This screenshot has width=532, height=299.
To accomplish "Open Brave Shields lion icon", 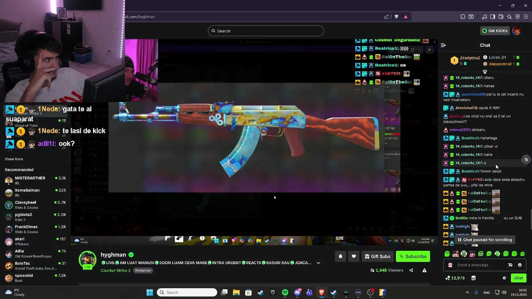I will click(x=397, y=17).
